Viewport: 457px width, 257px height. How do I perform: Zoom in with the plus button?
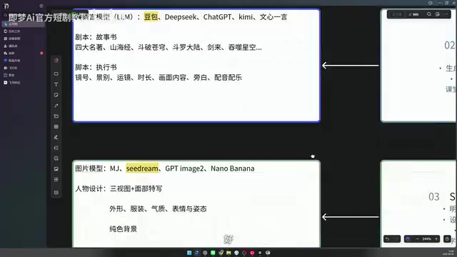[x=436, y=239]
